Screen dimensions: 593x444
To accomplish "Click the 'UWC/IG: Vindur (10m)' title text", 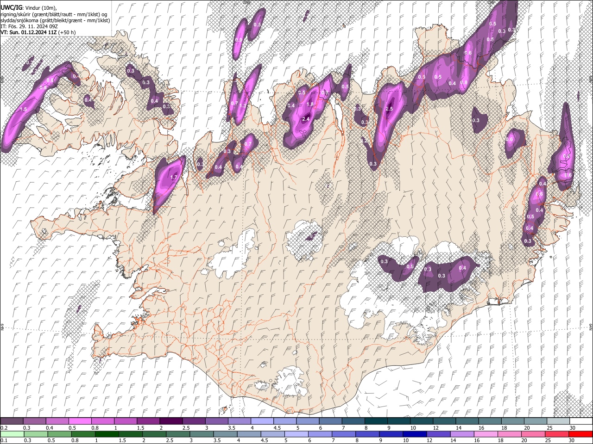I will click(x=28, y=8).
